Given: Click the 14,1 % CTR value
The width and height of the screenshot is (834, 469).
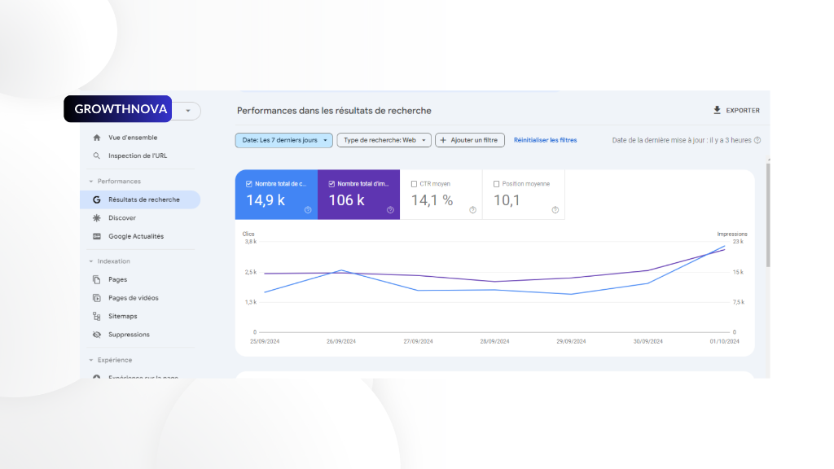Looking at the screenshot, I should (432, 200).
